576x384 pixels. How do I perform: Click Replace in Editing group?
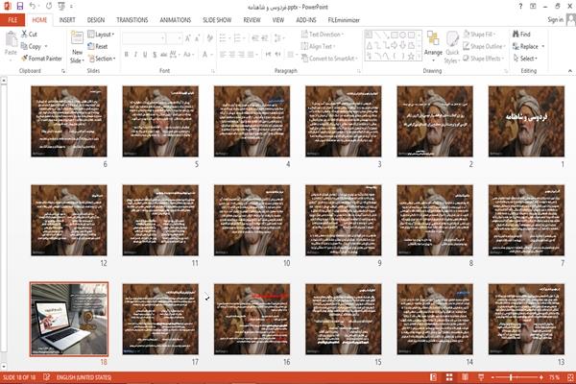(529, 46)
